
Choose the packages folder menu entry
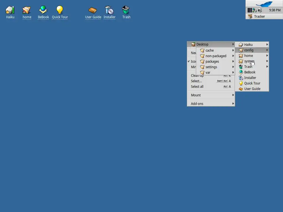pyautogui.click(x=215, y=62)
